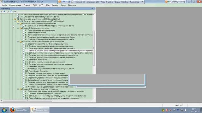Click the yellow-green tray icon
202x113 pixels.
[163, 110]
